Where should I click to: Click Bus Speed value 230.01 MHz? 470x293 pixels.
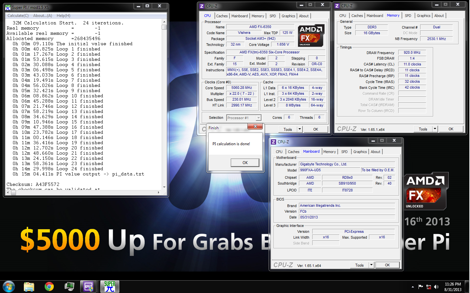[x=242, y=99]
